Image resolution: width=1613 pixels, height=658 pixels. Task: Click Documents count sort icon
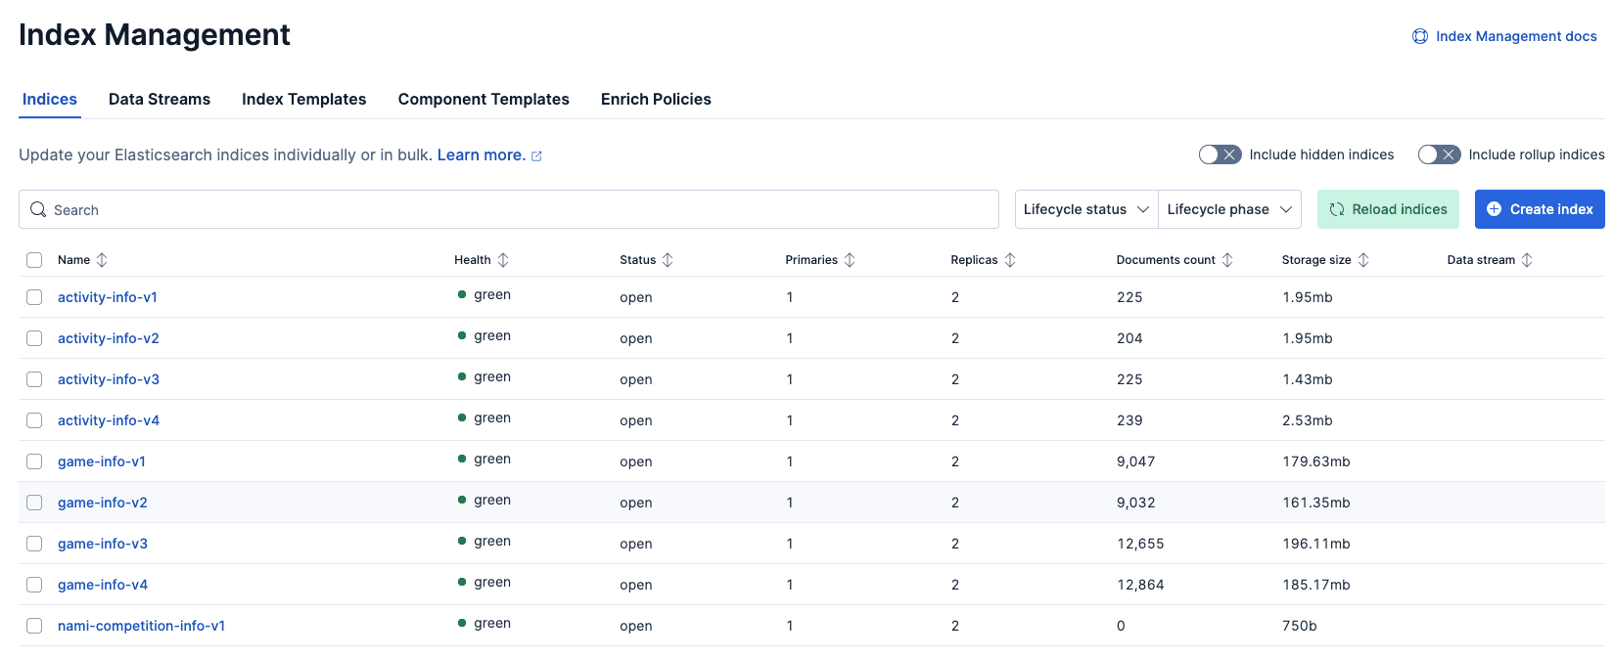(1227, 260)
